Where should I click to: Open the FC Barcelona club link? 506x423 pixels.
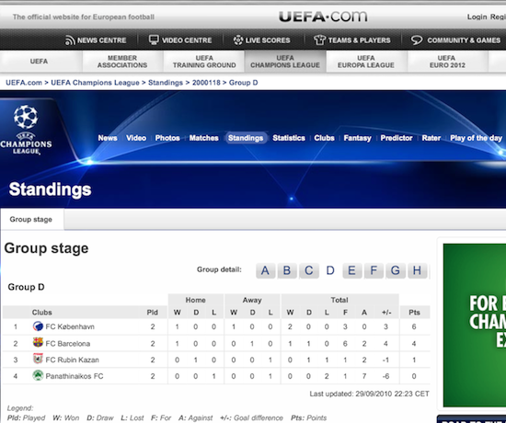coord(68,344)
